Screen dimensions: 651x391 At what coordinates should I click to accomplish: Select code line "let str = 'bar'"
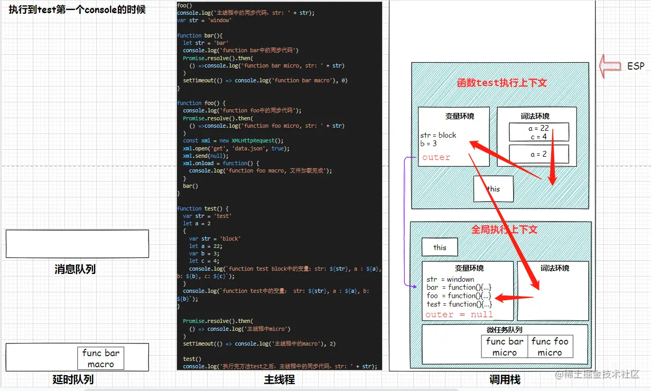[206, 43]
